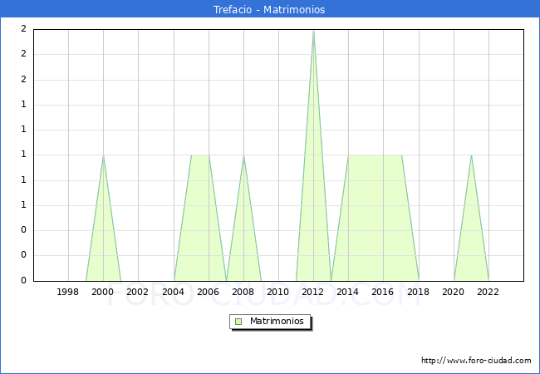Select the 2020 x-axis label
This screenshot has width=540, height=374.
click(454, 292)
